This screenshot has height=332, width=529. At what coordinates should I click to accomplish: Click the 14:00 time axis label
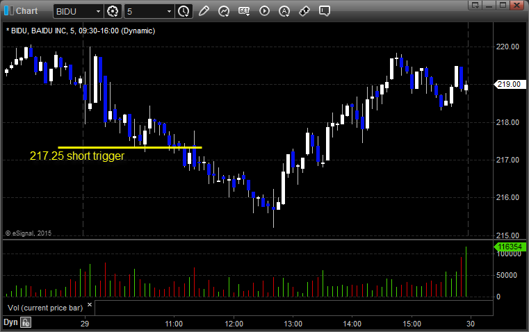[352, 324]
